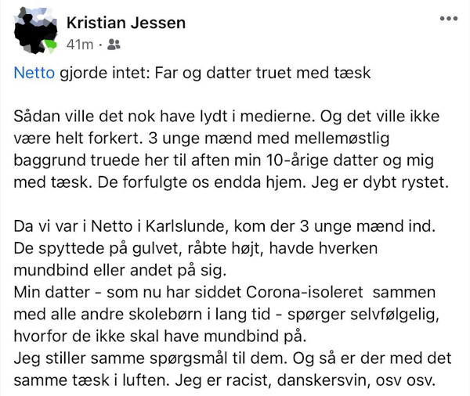Click the word 'Corona-isoleret' in the post
Image resolution: width=470 pixels, height=396 pixels.
point(305,293)
